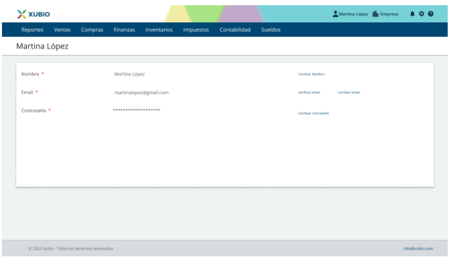Click the Cambiar email link
This screenshot has width=449, height=259.
coord(349,92)
